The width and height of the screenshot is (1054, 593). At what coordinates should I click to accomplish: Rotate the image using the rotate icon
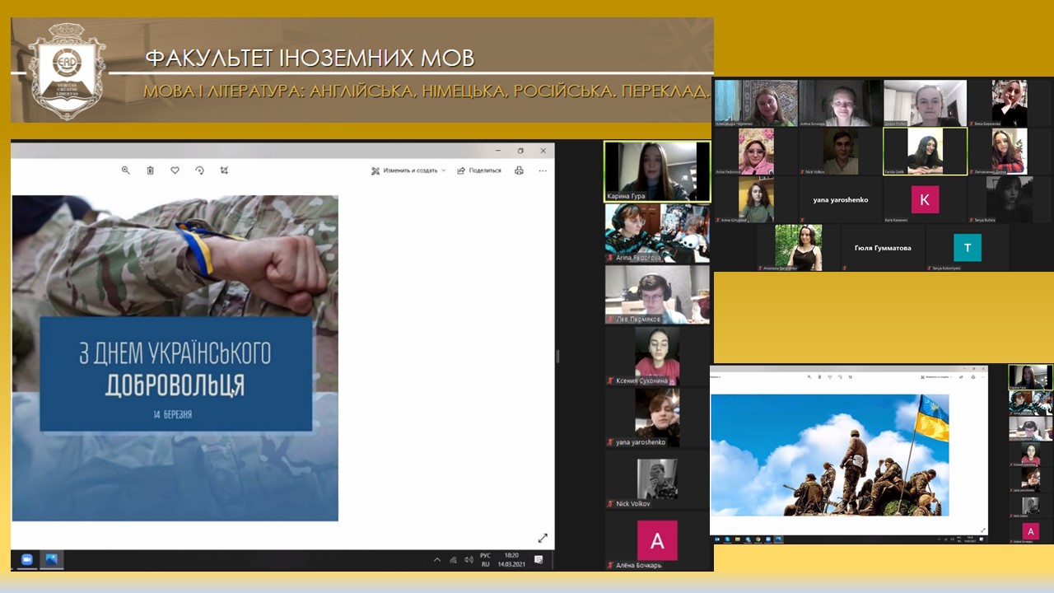click(x=199, y=170)
